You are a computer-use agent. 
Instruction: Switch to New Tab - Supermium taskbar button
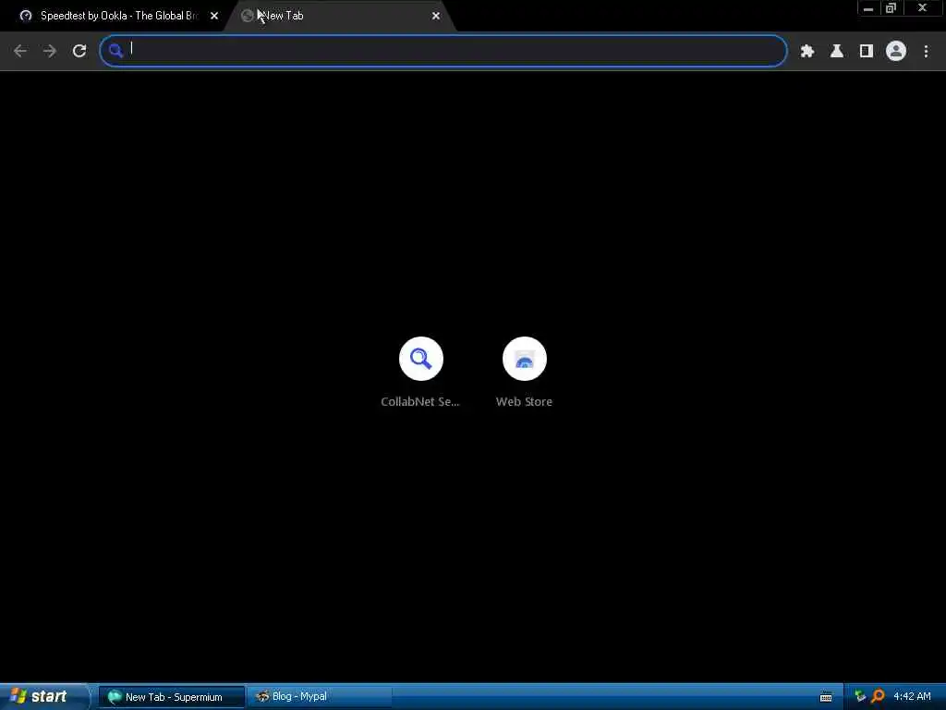point(172,697)
